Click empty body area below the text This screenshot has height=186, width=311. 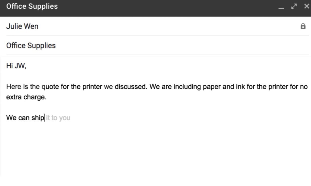click(152, 150)
